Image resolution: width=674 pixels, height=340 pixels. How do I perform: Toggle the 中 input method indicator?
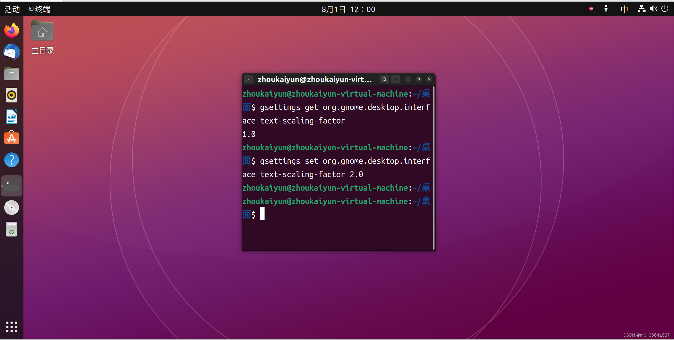624,9
